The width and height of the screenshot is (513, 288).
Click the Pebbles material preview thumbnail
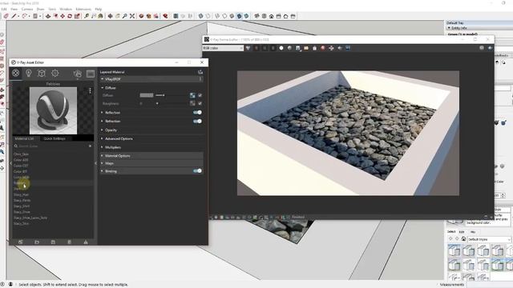tap(54, 110)
